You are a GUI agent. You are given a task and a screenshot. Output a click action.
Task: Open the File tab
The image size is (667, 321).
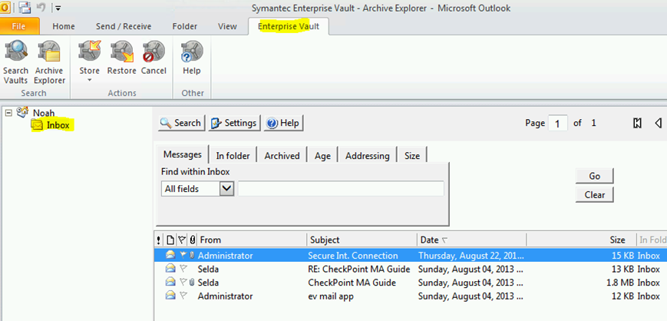pos(19,26)
